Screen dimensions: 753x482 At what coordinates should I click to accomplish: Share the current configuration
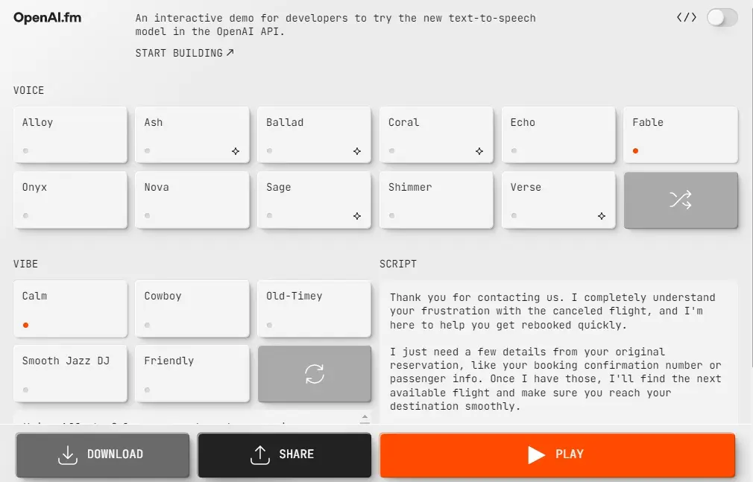point(284,454)
